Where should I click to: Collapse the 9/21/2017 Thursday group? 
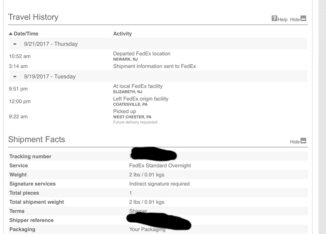coord(15,44)
